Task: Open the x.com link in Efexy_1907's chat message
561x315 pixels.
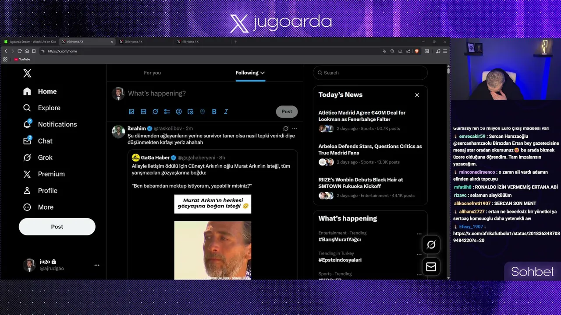Action: (x=506, y=237)
